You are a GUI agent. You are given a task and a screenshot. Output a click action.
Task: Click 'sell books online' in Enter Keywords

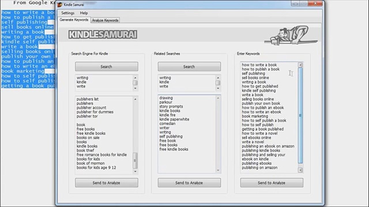255,78
